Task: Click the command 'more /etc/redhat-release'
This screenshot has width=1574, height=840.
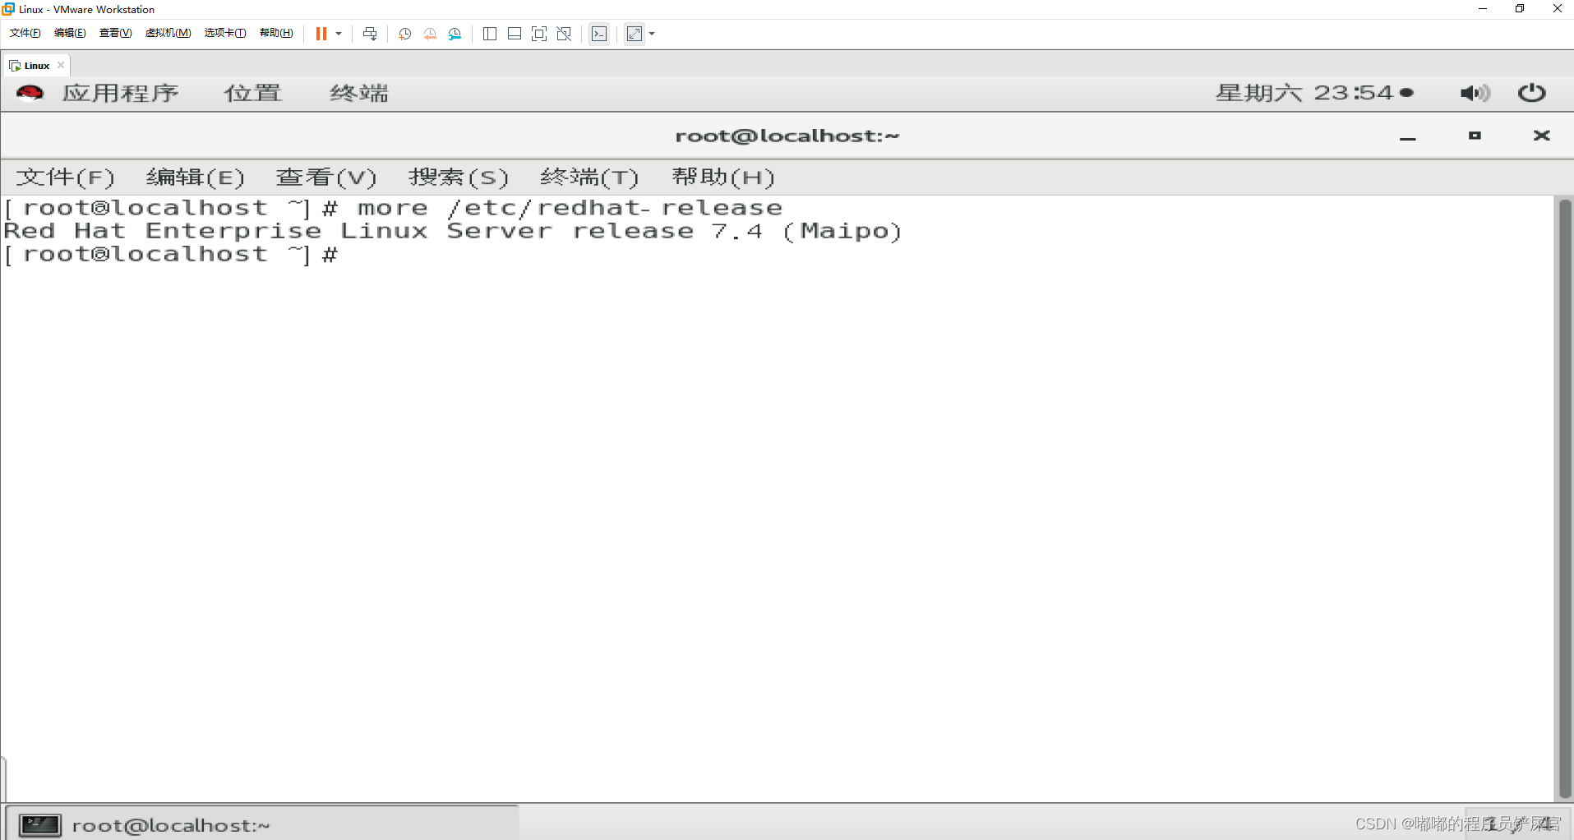Action: 570,208
